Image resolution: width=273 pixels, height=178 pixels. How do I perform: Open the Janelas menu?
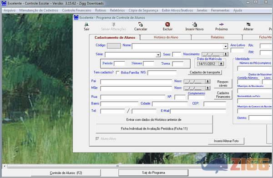[x=202, y=10]
